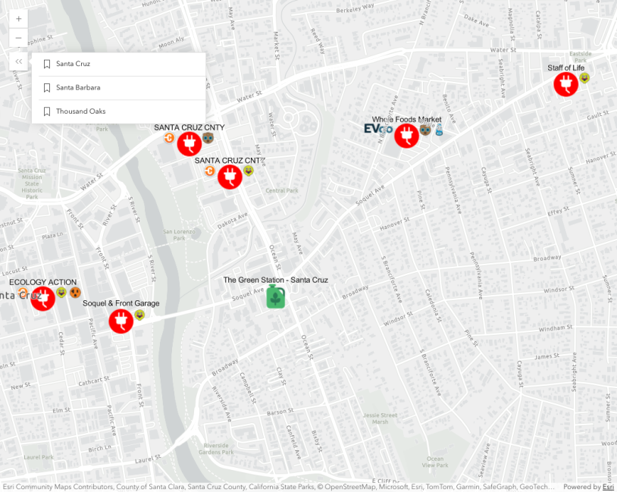
Task: Click the EVgo logo near Whole Foods Market
Action: [x=378, y=130]
